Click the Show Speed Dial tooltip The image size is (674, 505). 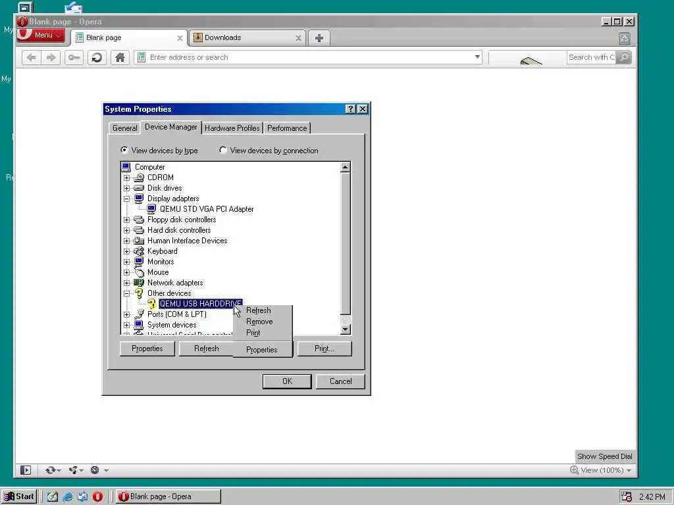[604, 456]
